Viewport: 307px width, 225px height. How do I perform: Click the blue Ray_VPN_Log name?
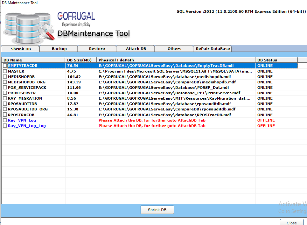22,120
